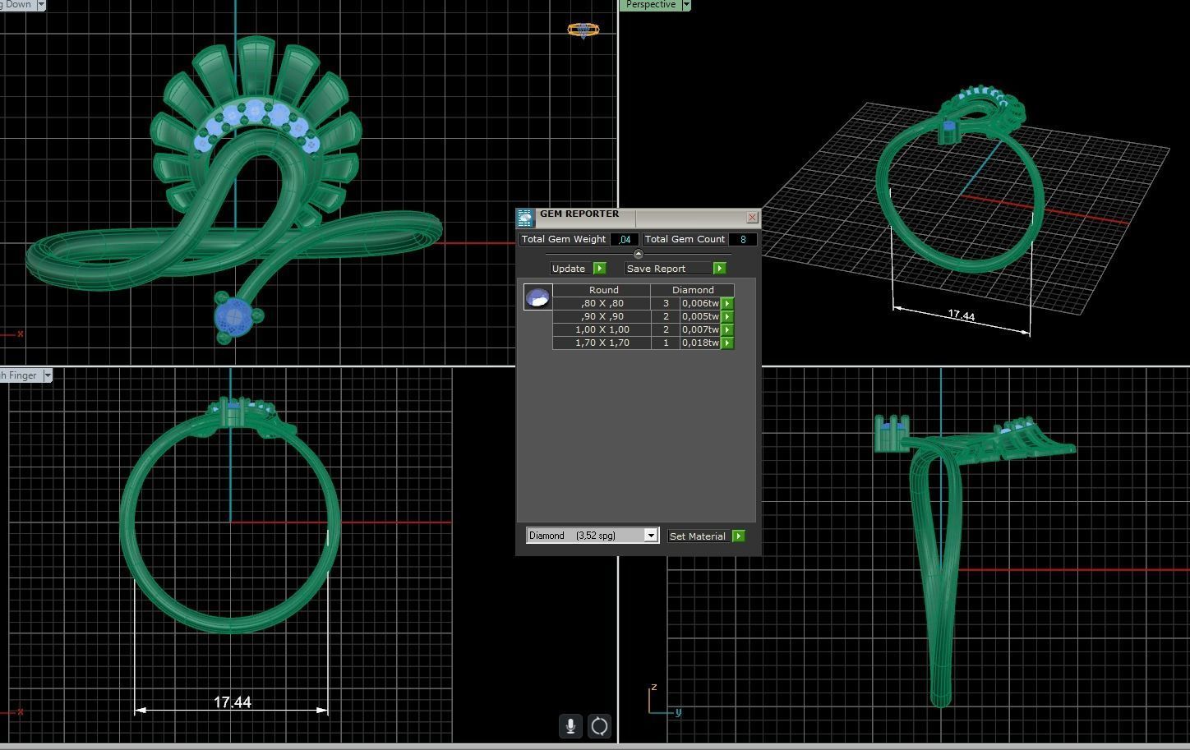Click the Total Gem Count value field

[x=743, y=239]
